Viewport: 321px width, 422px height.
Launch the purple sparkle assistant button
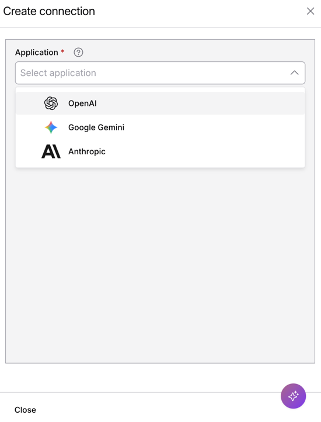293,396
